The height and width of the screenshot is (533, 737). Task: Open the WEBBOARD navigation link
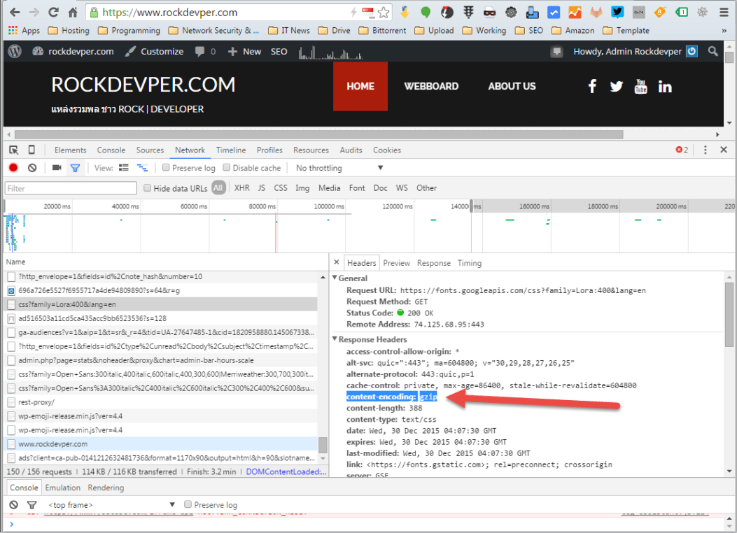(x=431, y=86)
